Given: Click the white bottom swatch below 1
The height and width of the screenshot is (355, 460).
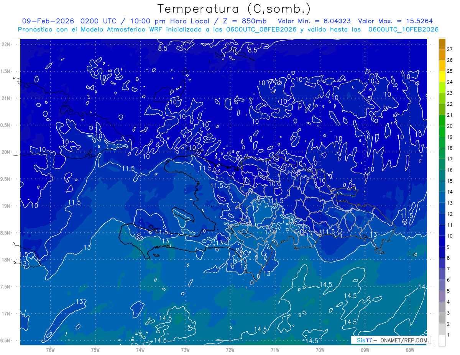Looking at the screenshot, I should click(x=442, y=340).
